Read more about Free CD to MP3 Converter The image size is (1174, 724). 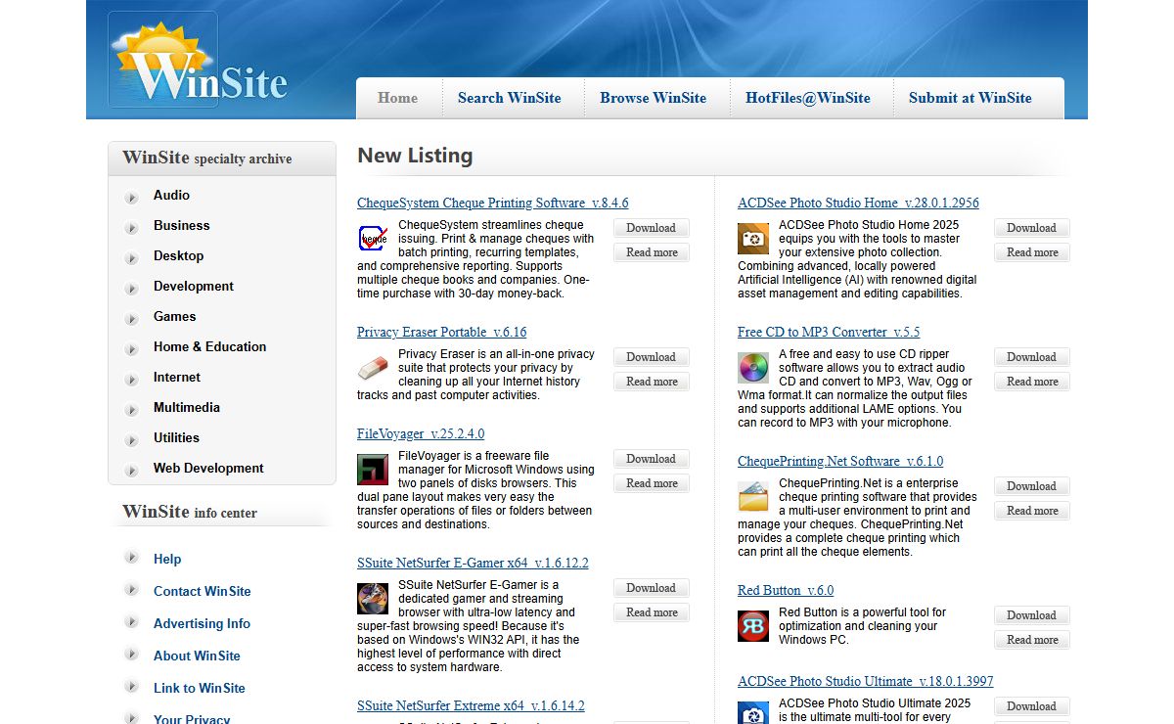1032,382
